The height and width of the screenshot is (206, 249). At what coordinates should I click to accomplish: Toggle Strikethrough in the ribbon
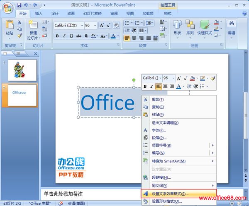tap(79, 36)
